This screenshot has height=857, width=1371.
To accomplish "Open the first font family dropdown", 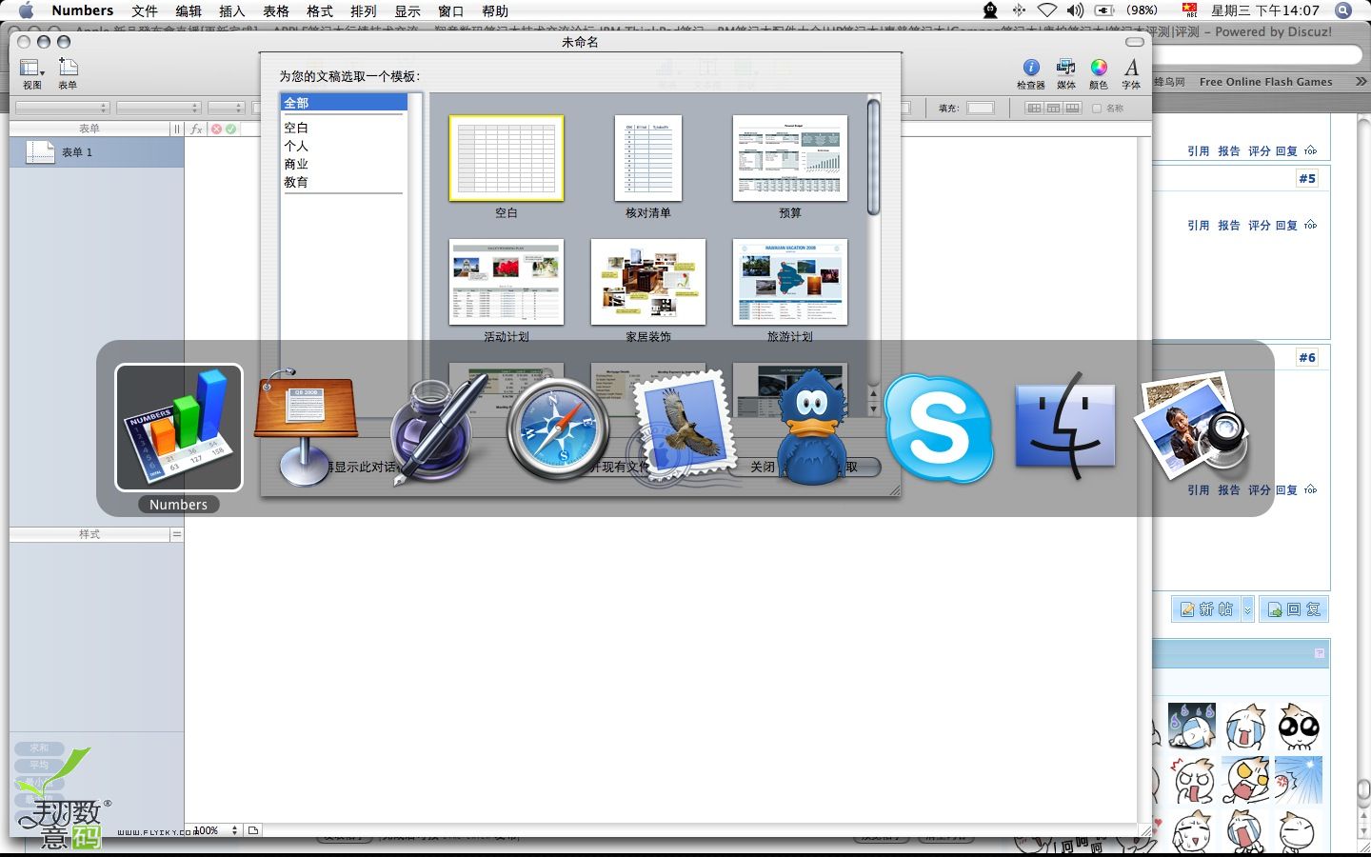I will pyautogui.click(x=63, y=108).
